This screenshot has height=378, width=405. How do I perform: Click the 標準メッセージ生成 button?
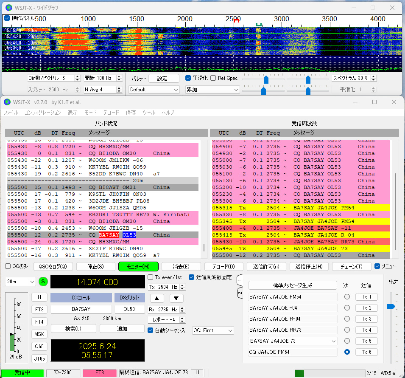pos(292,285)
